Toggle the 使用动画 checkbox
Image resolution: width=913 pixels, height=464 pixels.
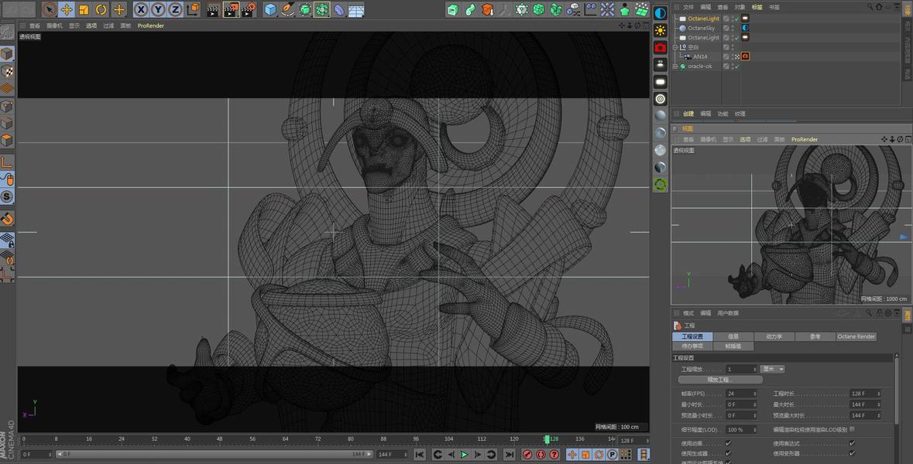click(729, 443)
